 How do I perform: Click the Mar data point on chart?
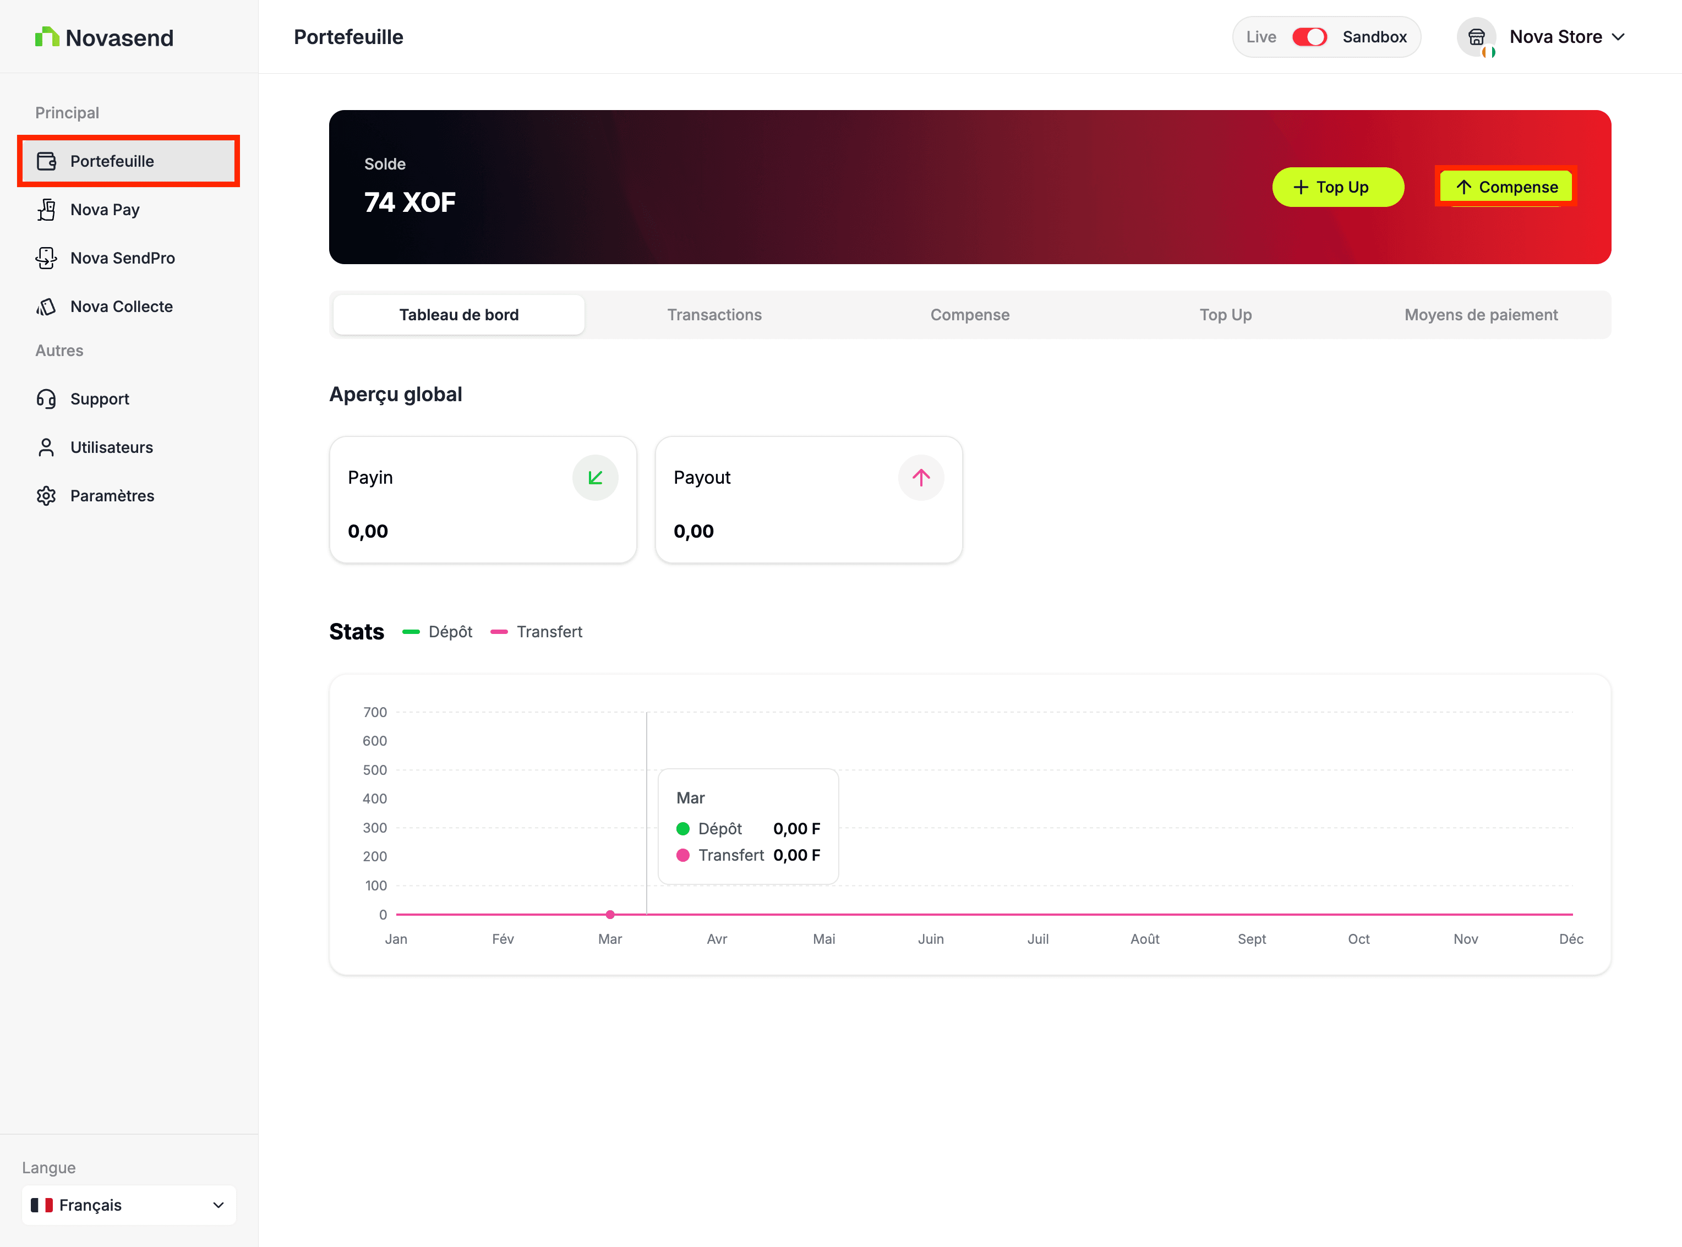tap(610, 915)
